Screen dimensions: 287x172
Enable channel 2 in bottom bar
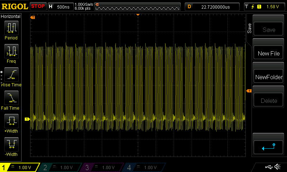click(x=61, y=167)
